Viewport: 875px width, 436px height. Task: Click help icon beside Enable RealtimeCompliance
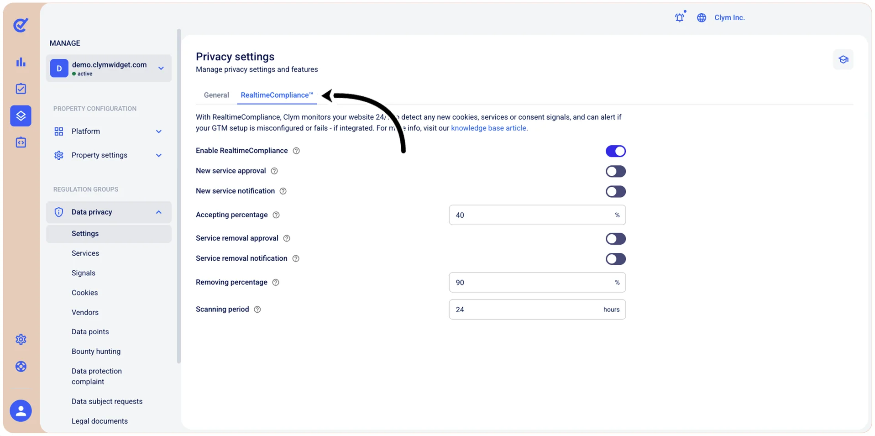(x=296, y=151)
